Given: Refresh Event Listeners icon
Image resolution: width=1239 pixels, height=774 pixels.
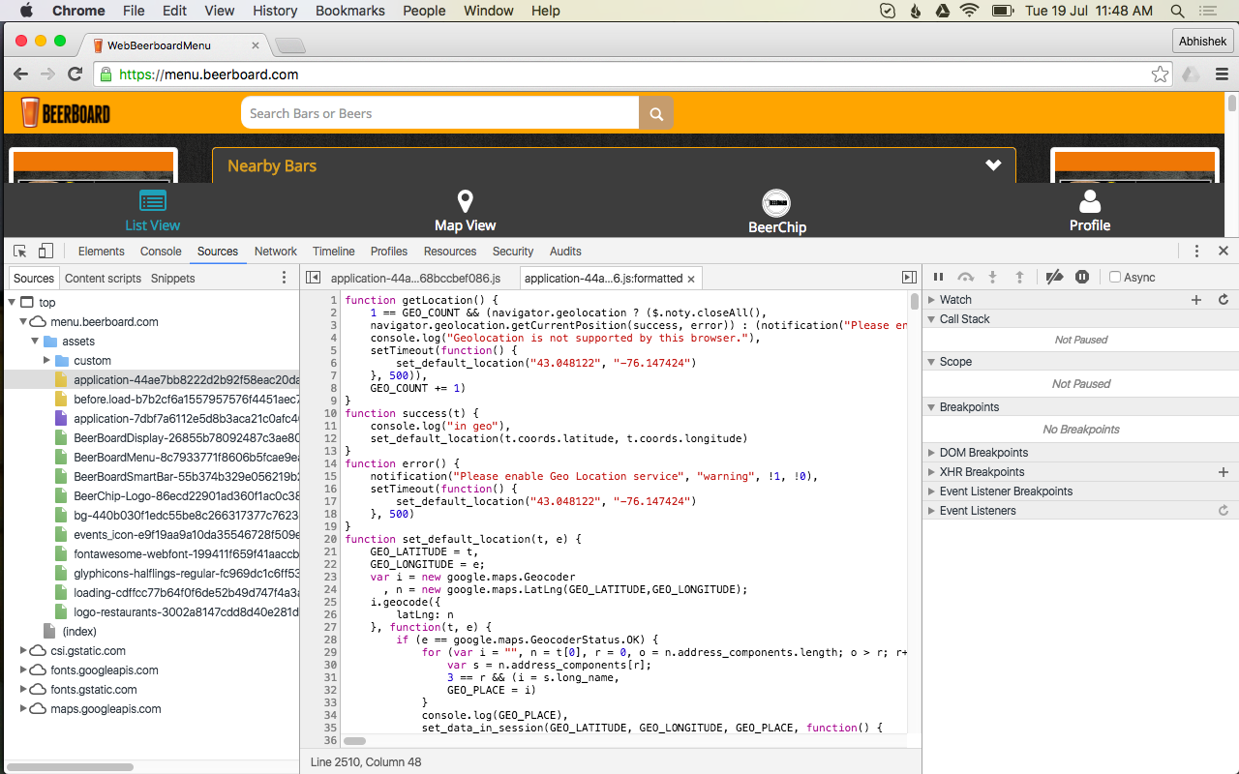Looking at the screenshot, I should (1224, 511).
